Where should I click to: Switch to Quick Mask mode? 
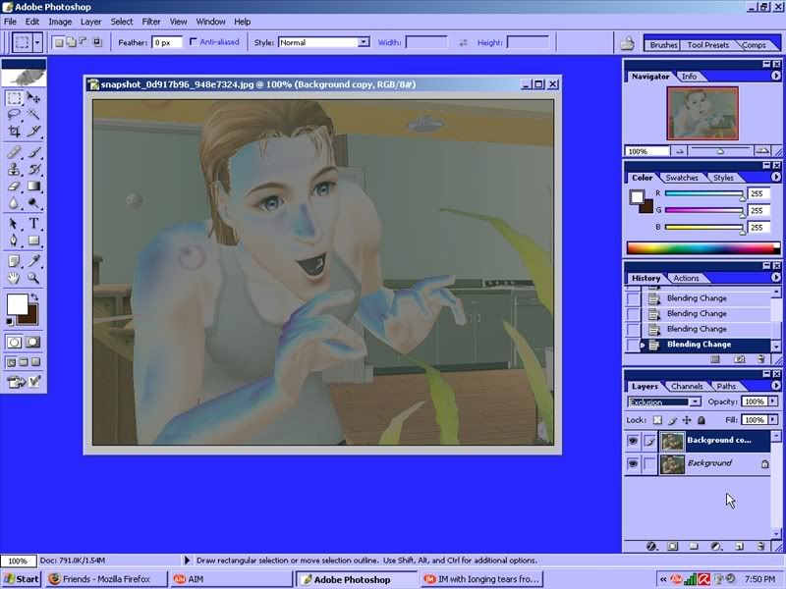click(x=33, y=342)
